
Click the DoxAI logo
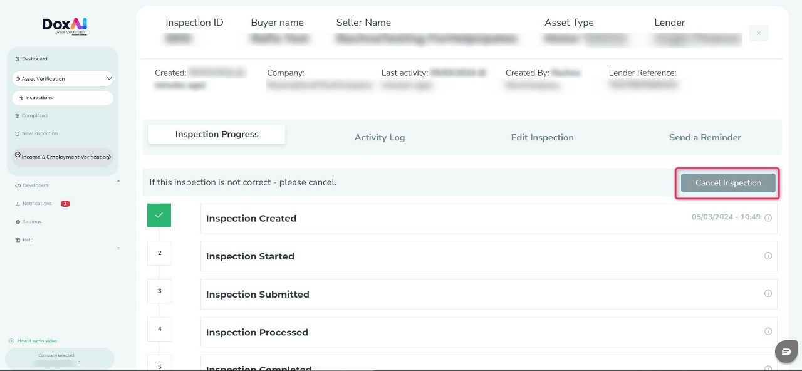coord(65,25)
